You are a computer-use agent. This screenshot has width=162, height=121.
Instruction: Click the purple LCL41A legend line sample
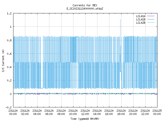[x=151, y=16]
